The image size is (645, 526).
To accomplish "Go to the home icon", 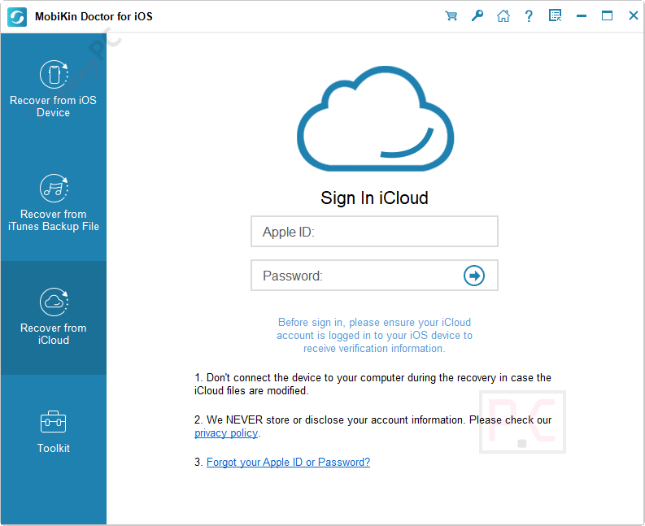I will (x=503, y=16).
